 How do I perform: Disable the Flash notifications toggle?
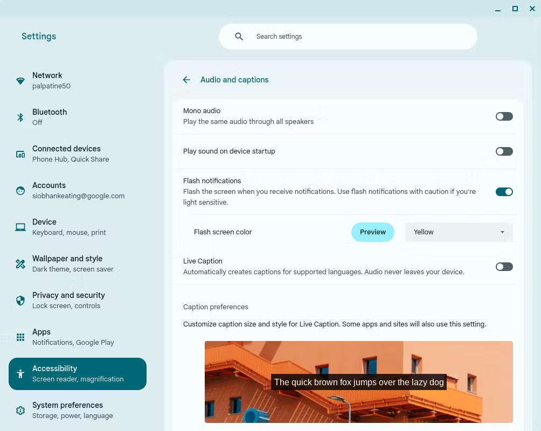504,192
